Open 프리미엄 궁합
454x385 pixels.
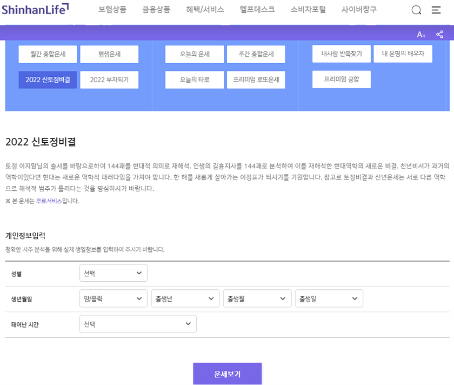(342, 79)
